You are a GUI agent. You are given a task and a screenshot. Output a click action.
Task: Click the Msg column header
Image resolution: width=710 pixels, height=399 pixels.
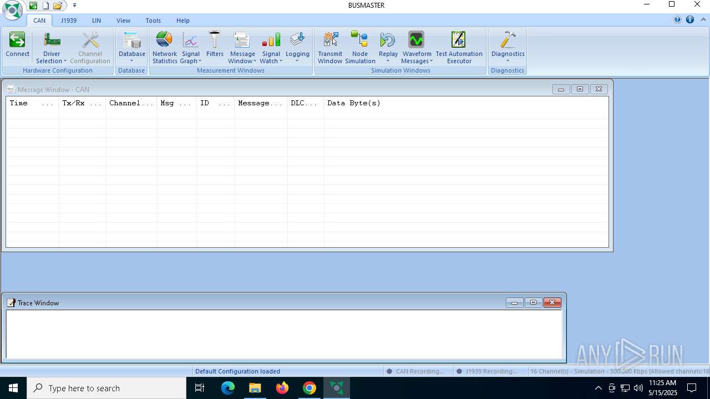pos(176,103)
